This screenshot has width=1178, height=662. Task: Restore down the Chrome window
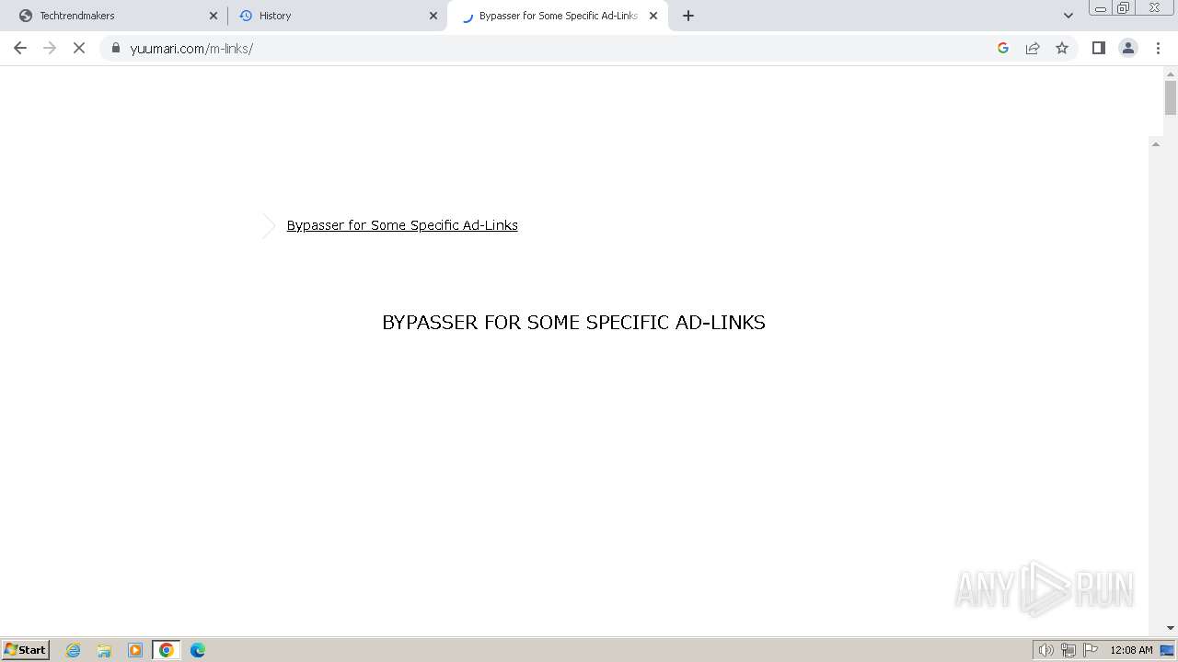click(x=1123, y=7)
